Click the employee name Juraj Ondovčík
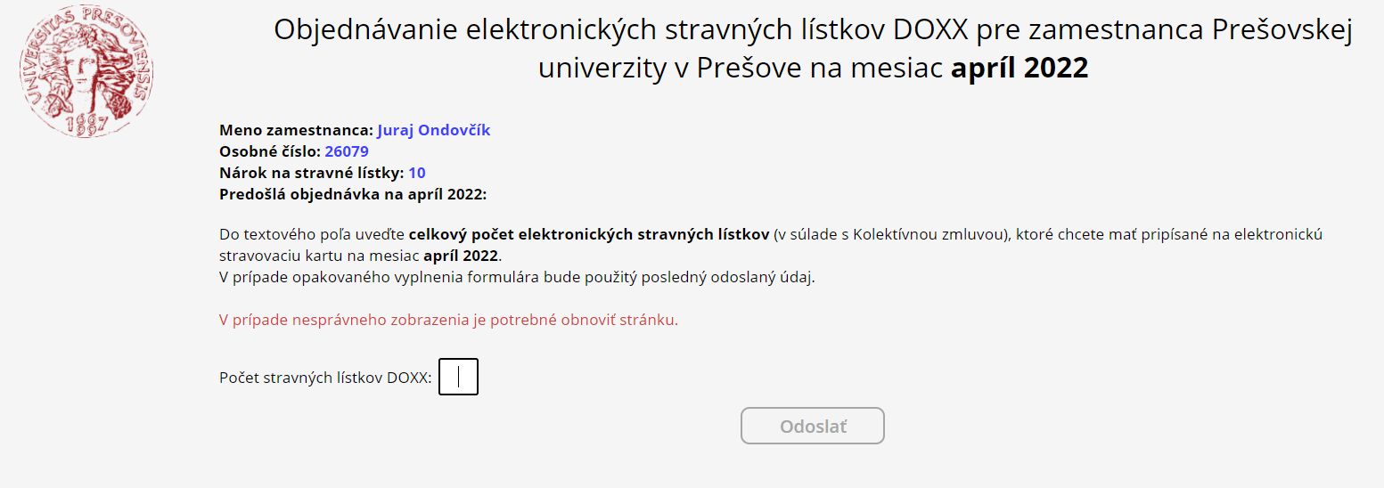 [434, 130]
